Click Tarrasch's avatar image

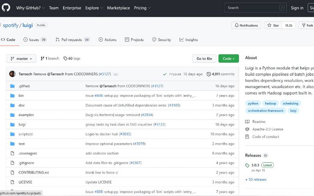[x=13, y=74]
